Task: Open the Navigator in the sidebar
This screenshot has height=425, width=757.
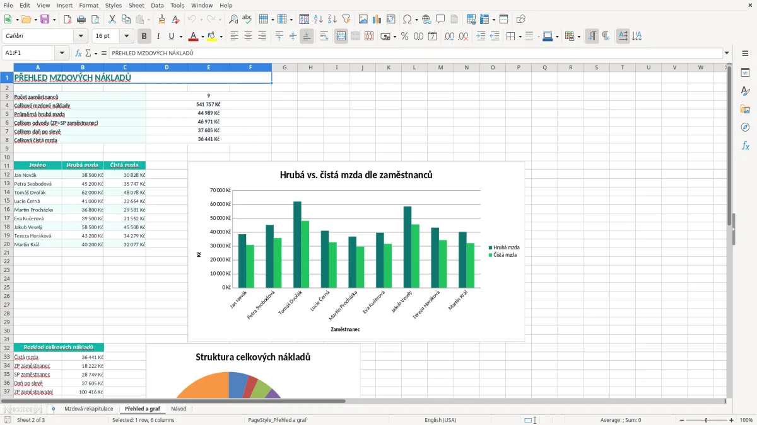Action: tap(745, 127)
